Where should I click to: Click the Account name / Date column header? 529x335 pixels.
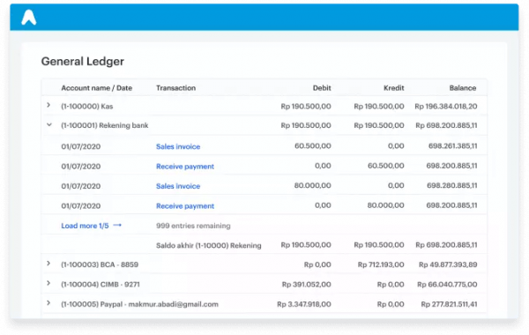(96, 88)
